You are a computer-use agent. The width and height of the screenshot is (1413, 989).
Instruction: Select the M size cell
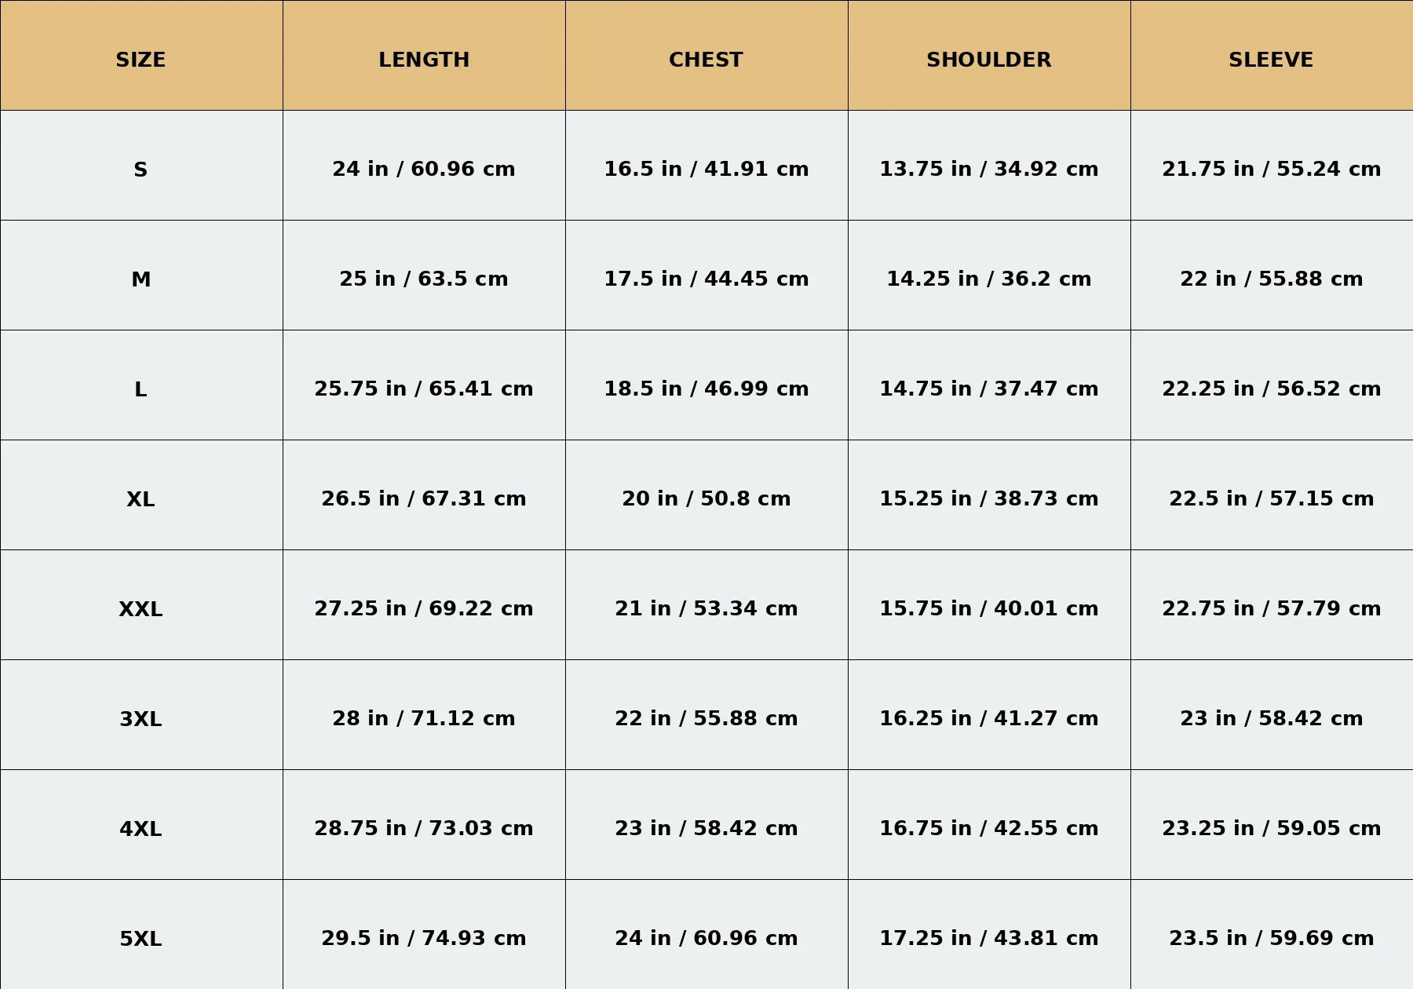pyautogui.click(x=141, y=279)
